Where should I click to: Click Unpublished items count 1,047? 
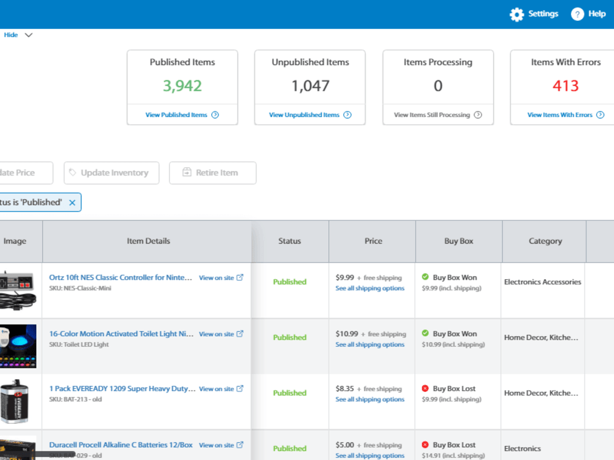pos(311,86)
